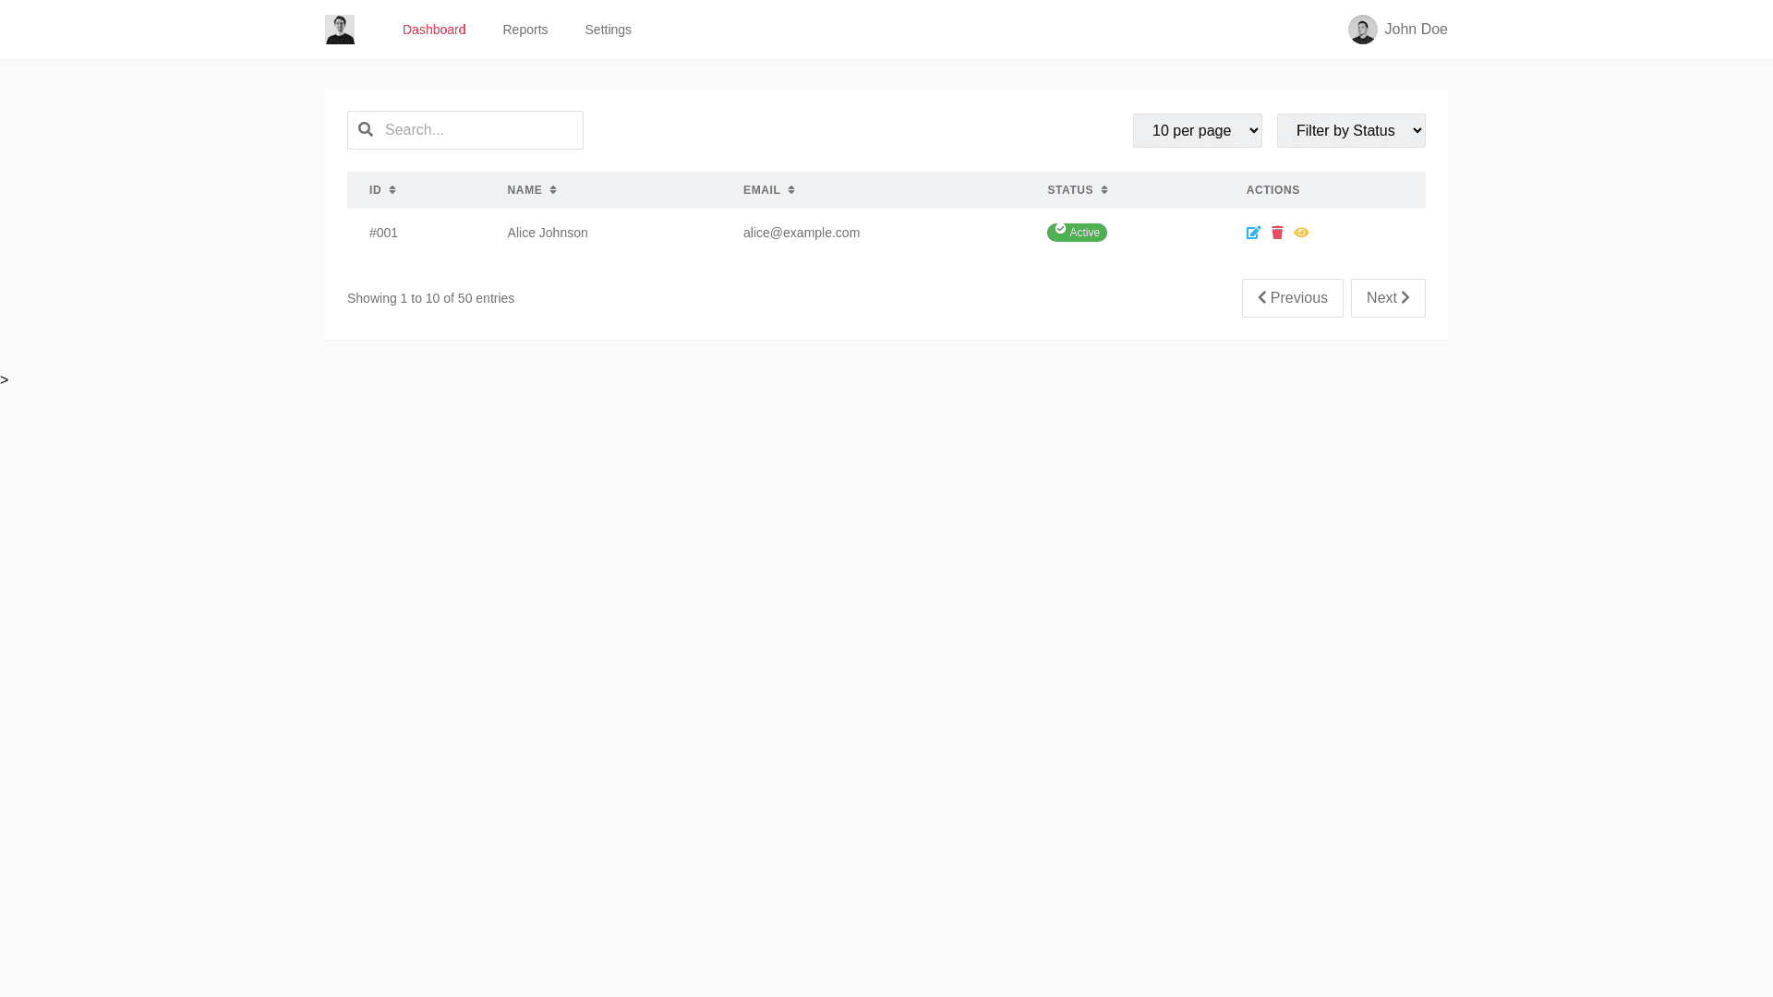The width and height of the screenshot is (1773, 997).
Task: Open the John Doe user menu
Action: 1415,30
